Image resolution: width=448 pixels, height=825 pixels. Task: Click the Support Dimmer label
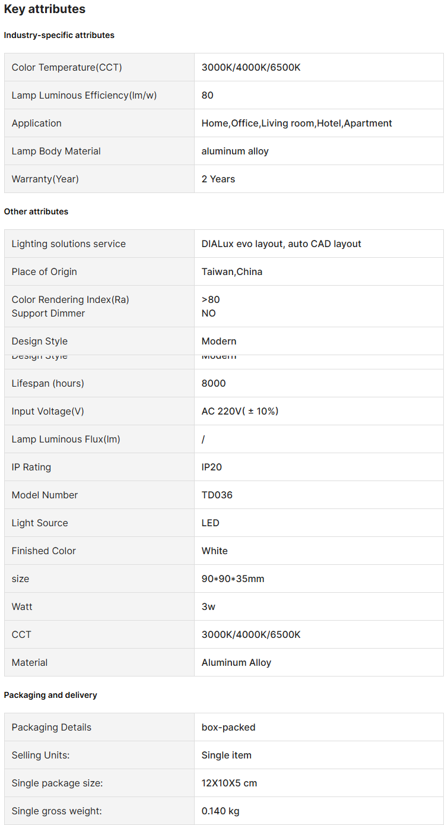48,314
